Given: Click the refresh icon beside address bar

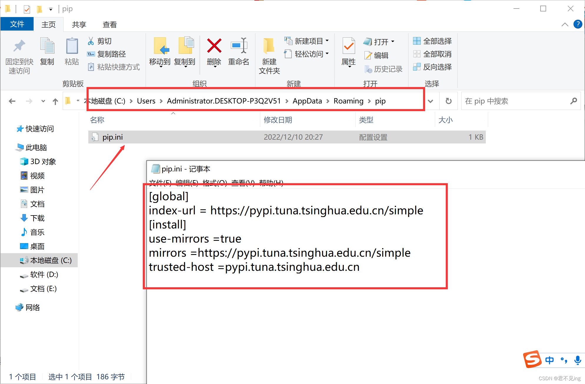Looking at the screenshot, I should (x=448, y=101).
